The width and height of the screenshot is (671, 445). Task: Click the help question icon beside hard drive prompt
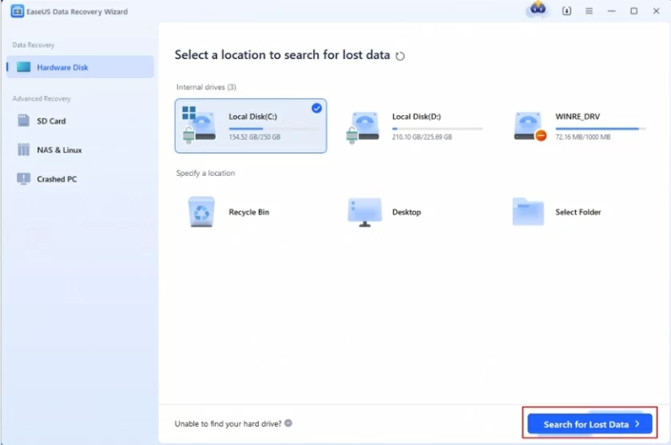(288, 423)
